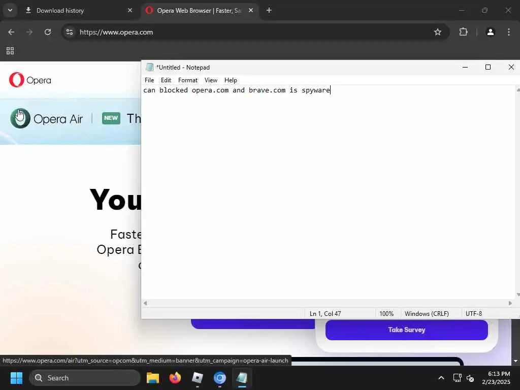Open the Notepad File menu
This screenshot has width=520, height=390.
pos(149,80)
